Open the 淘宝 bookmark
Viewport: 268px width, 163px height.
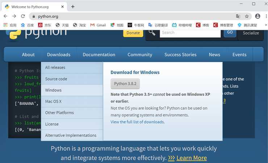point(79,25)
